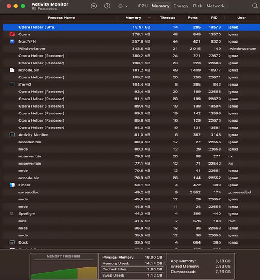Select the Finder process name
This screenshot has height=280, width=260.
24,185
